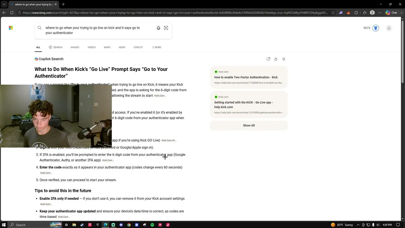The image size is (405, 228).
Task: Switch to the SEARCH tab
Action: pos(55,47)
